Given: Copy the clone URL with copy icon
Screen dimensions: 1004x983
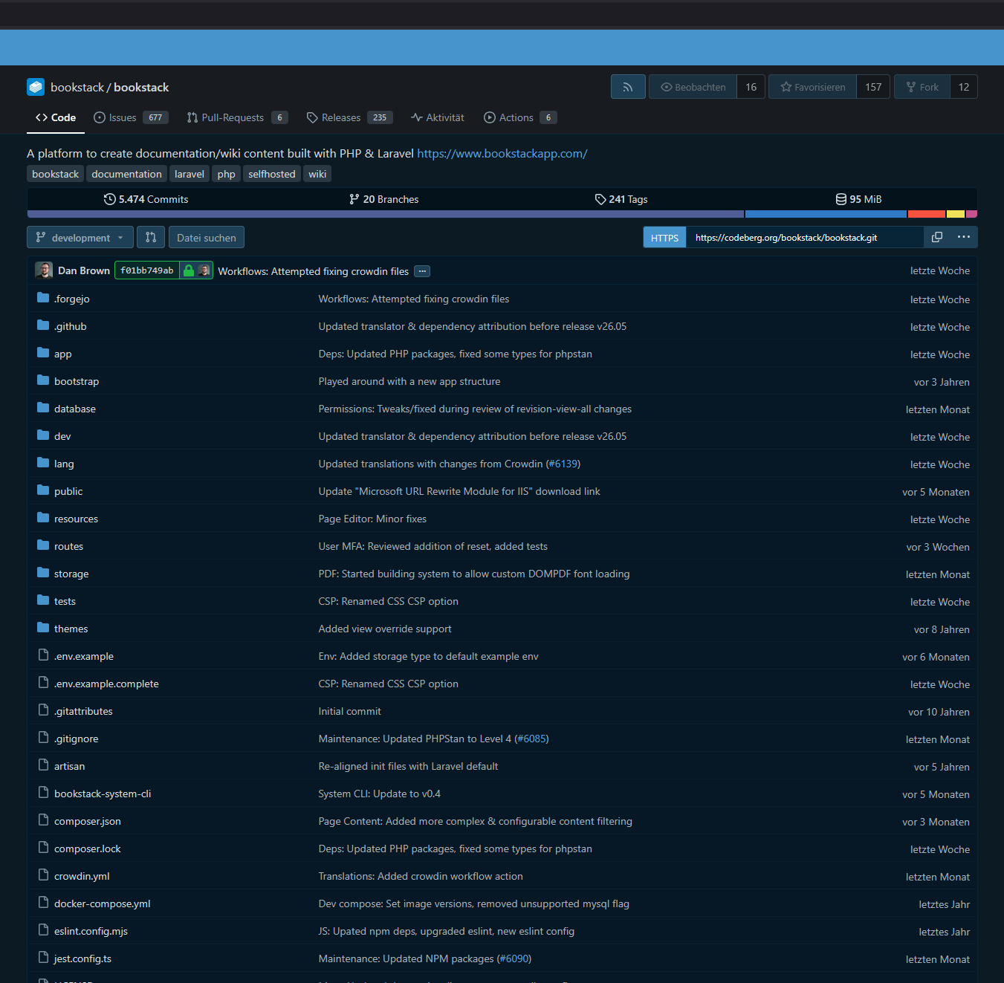Looking at the screenshot, I should point(937,237).
